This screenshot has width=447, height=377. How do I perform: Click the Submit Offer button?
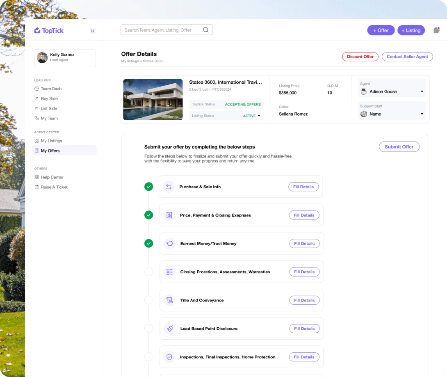[399, 146]
